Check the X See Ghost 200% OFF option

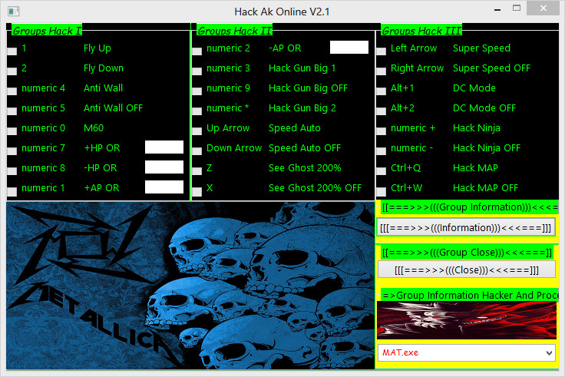tap(197, 190)
